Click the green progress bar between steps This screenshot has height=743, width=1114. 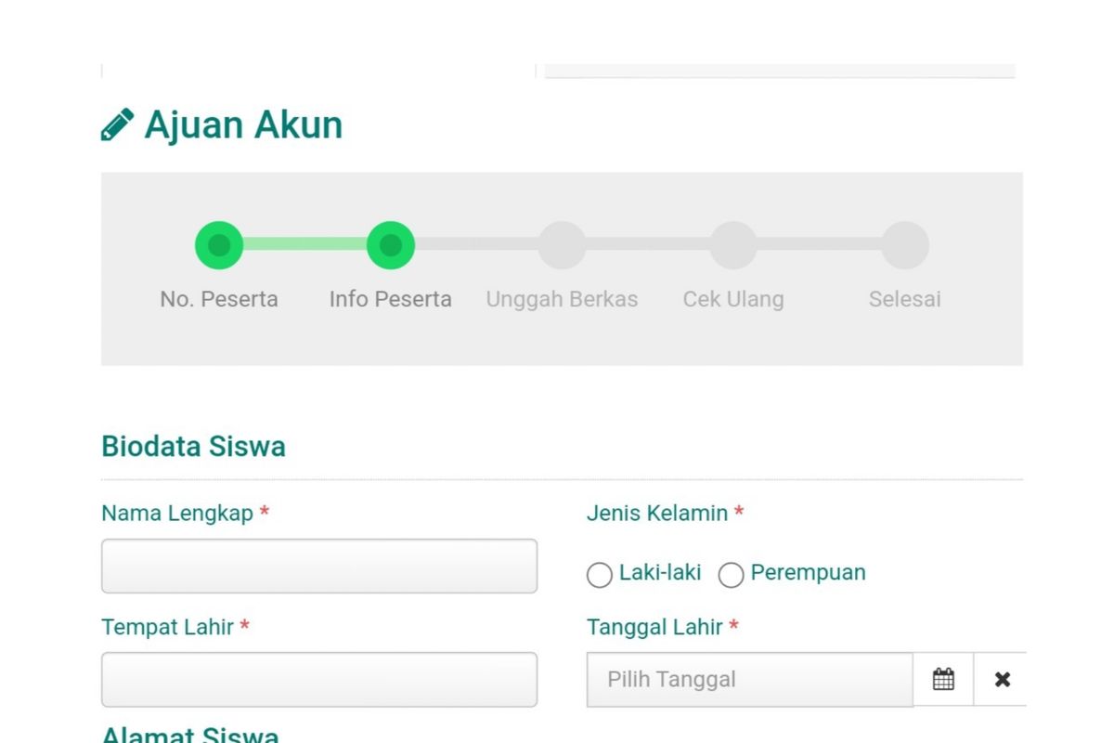[x=304, y=244]
